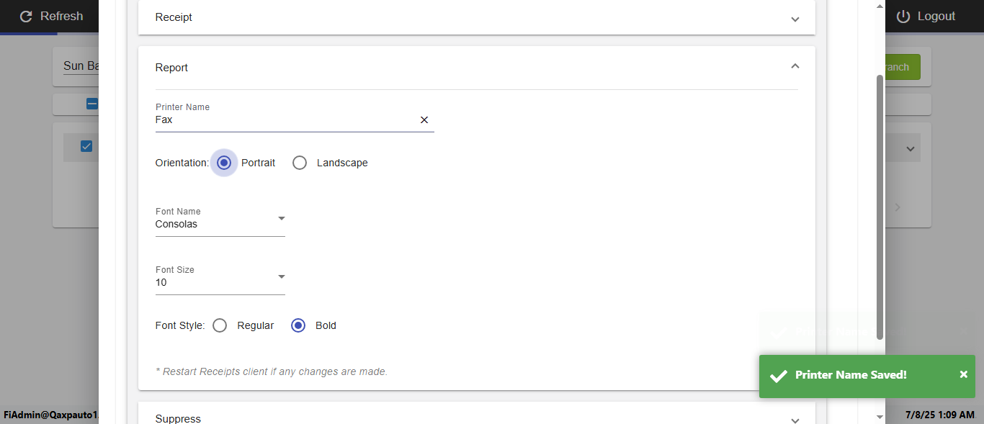Click the scroll down arrow at bottom
The image size is (984, 424).
point(880,417)
